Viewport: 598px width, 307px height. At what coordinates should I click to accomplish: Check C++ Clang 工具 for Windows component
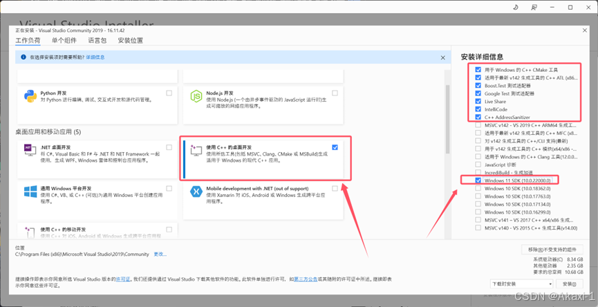[478, 157]
